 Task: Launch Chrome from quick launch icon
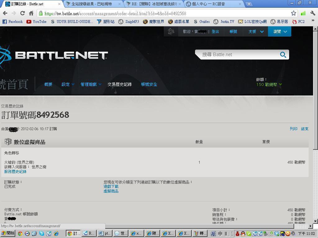point(20,234)
